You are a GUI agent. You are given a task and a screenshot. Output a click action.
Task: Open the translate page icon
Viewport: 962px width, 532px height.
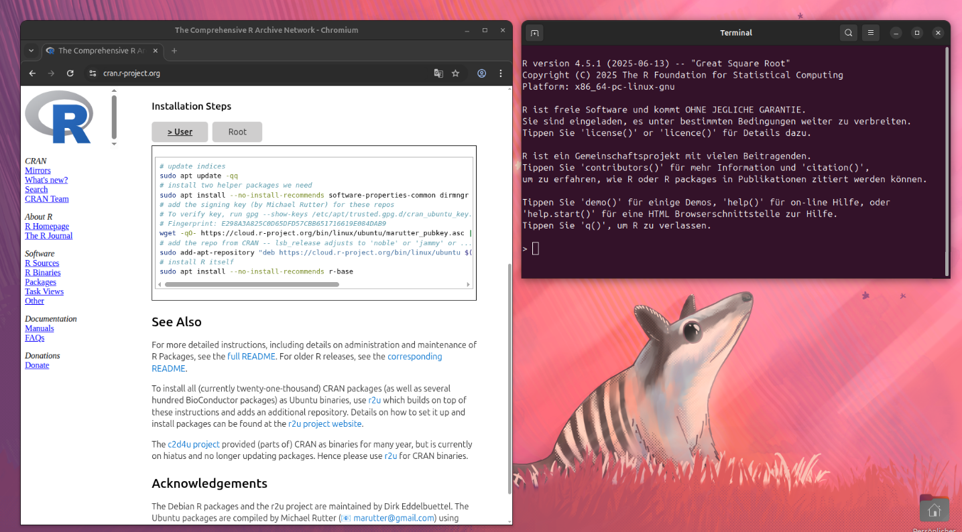click(x=438, y=74)
